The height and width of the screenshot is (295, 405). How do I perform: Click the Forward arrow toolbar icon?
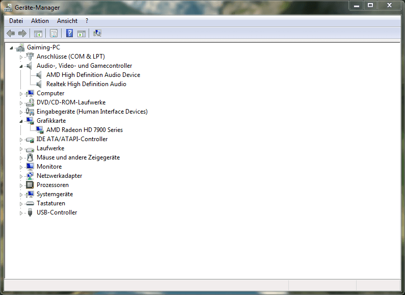[x=22, y=33]
